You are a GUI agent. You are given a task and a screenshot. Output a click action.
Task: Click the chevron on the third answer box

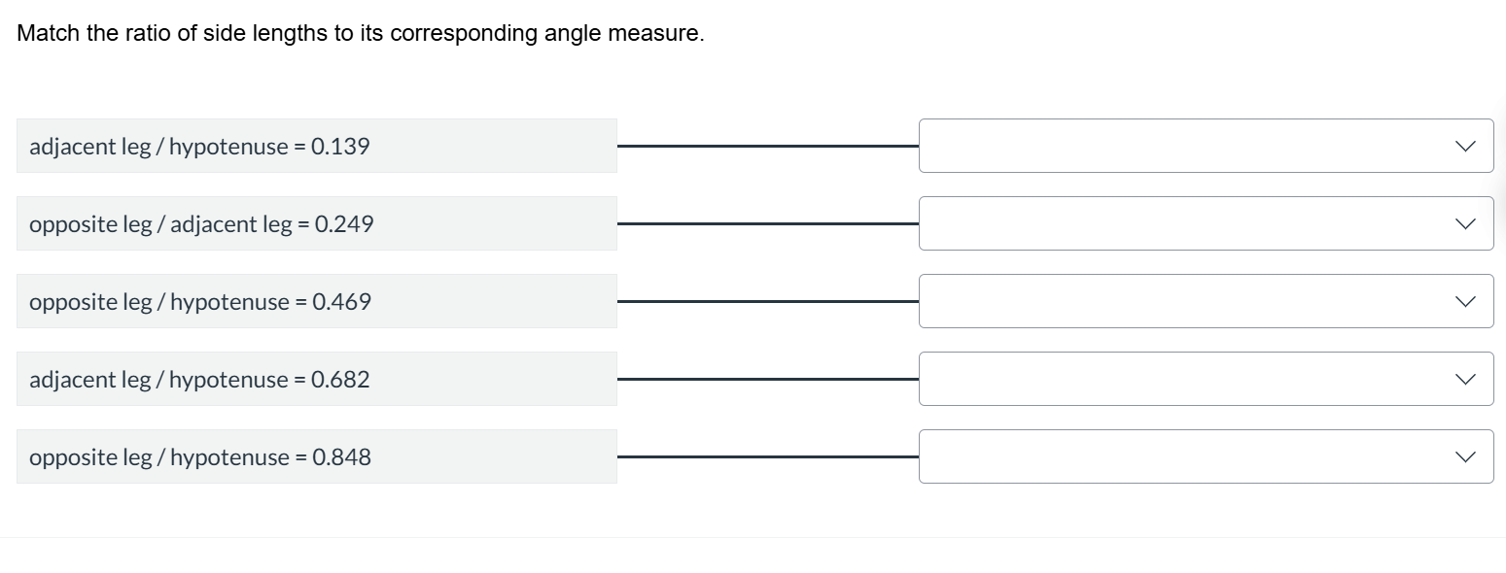click(1464, 301)
